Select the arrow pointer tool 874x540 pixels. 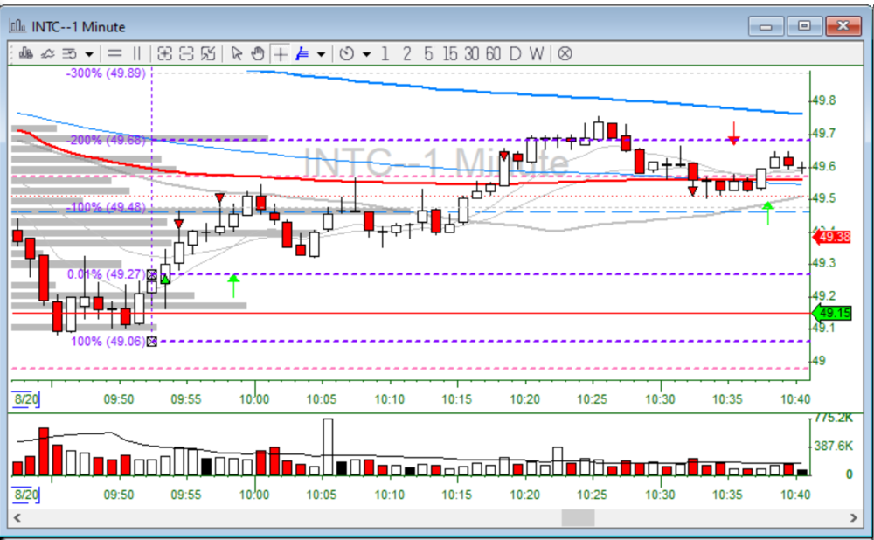tap(236, 53)
